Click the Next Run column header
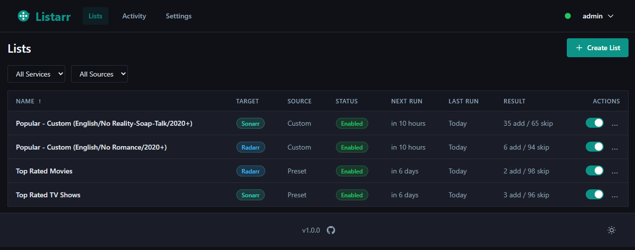635x250 pixels. point(407,101)
